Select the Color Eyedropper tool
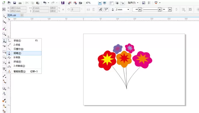Image resolution: width=199 pixels, height=113 pixels. (x=4, y=101)
